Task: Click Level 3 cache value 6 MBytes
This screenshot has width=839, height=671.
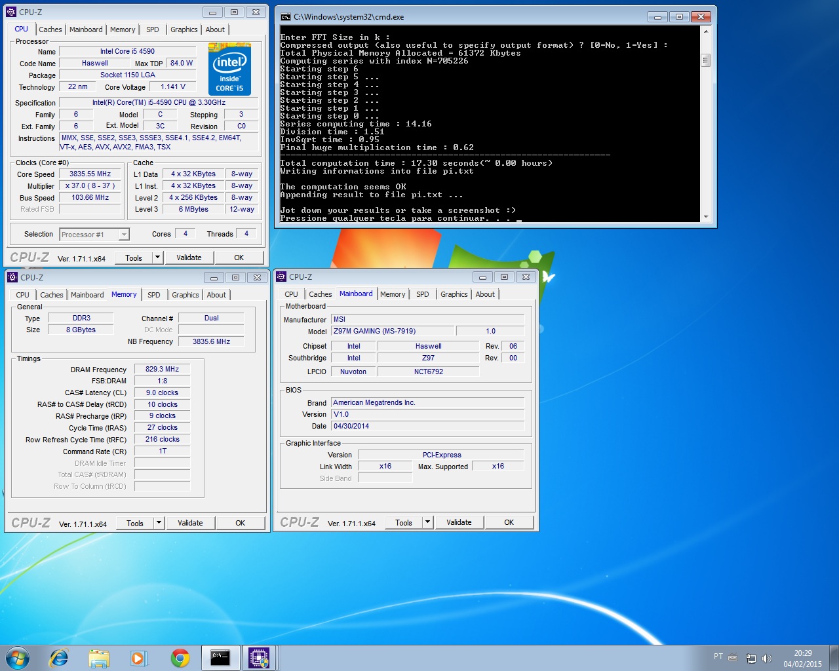Action: 193,210
